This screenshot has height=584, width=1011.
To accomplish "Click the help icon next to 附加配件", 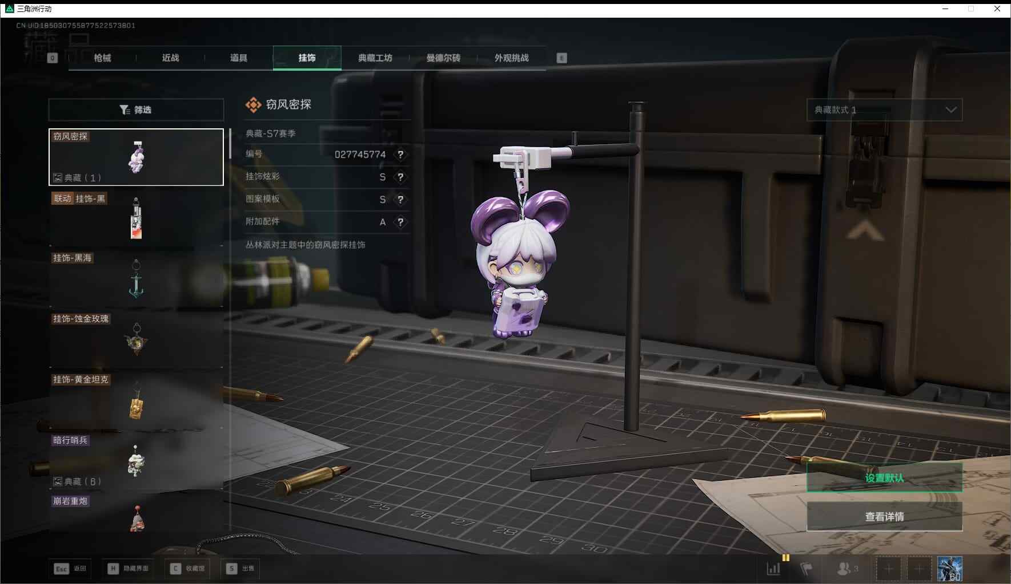I will click(x=400, y=222).
